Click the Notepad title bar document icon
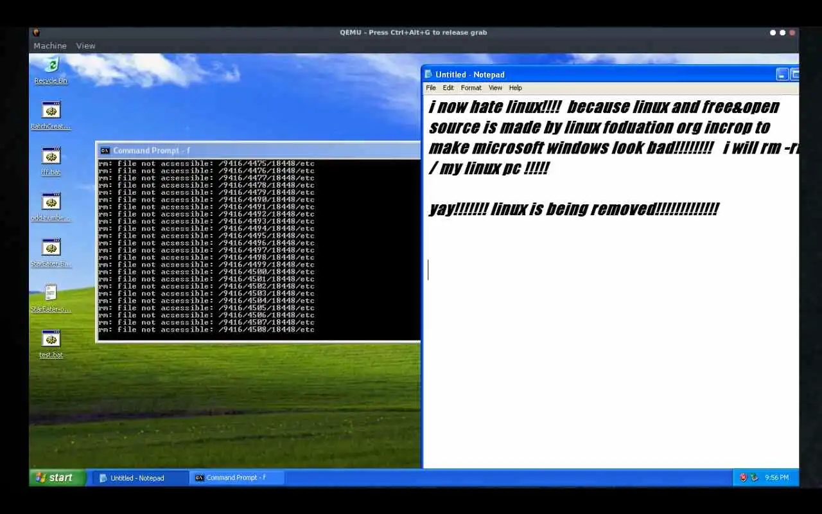Image resolution: width=822 pixels, height=514 pixels. pyautogui.click(x=428, y=75)
